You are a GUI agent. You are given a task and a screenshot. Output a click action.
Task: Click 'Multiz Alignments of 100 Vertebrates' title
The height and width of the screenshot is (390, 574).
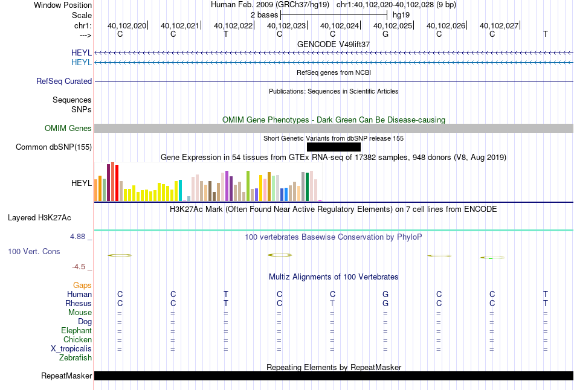[334, 277]
